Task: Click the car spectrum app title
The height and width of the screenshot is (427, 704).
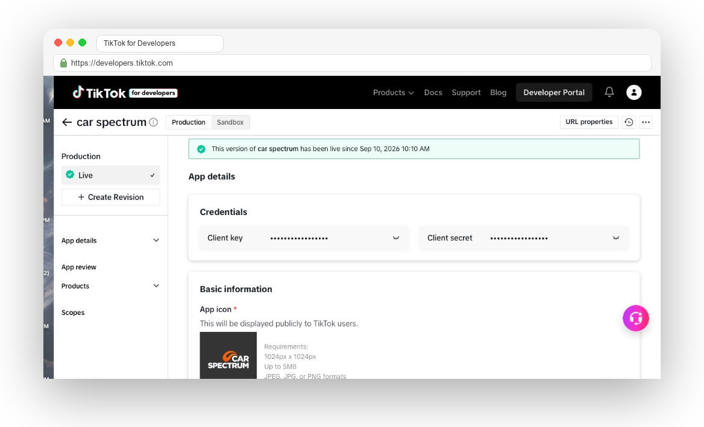Action: click(x=112, y=122)
